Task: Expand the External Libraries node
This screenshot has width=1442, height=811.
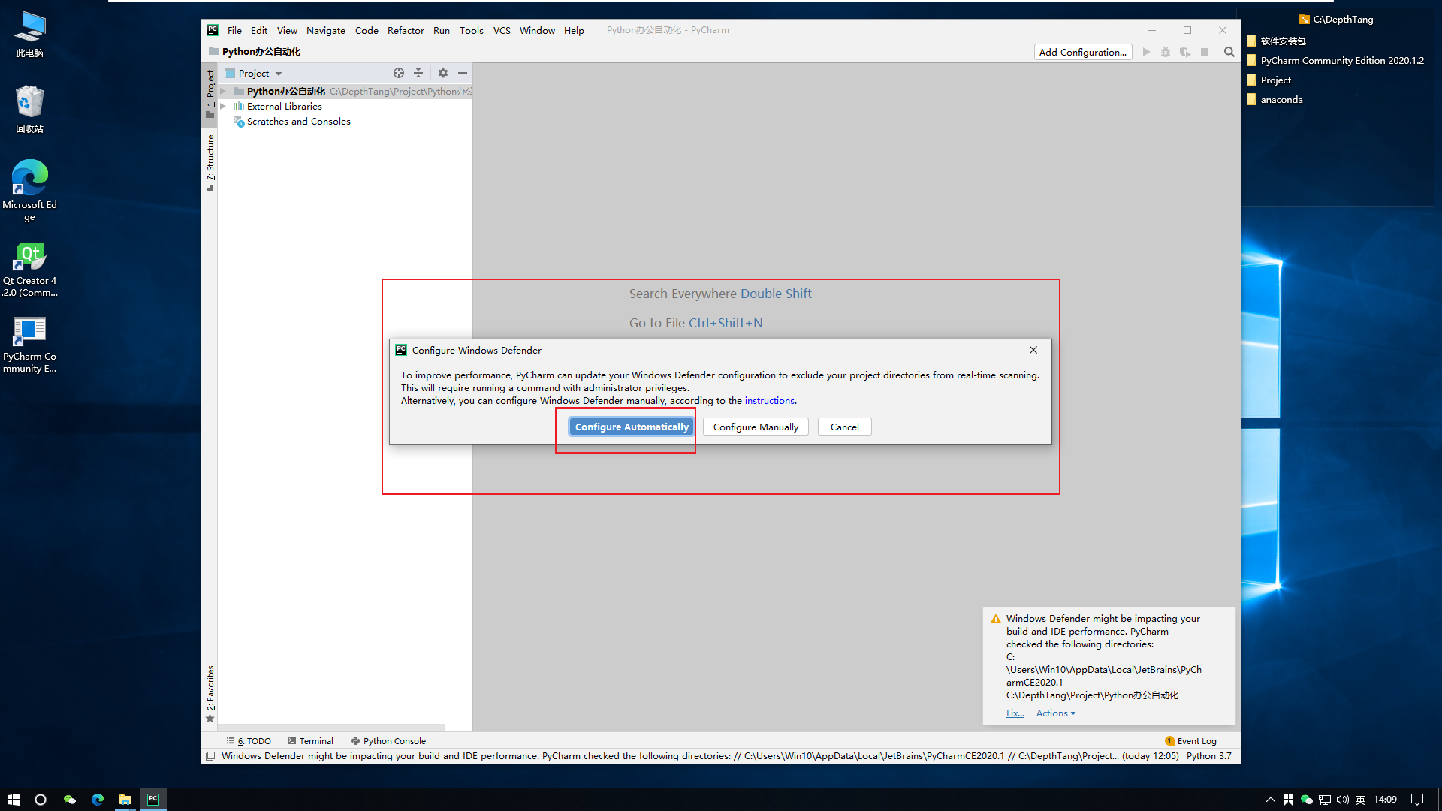Action: [223, 106]
